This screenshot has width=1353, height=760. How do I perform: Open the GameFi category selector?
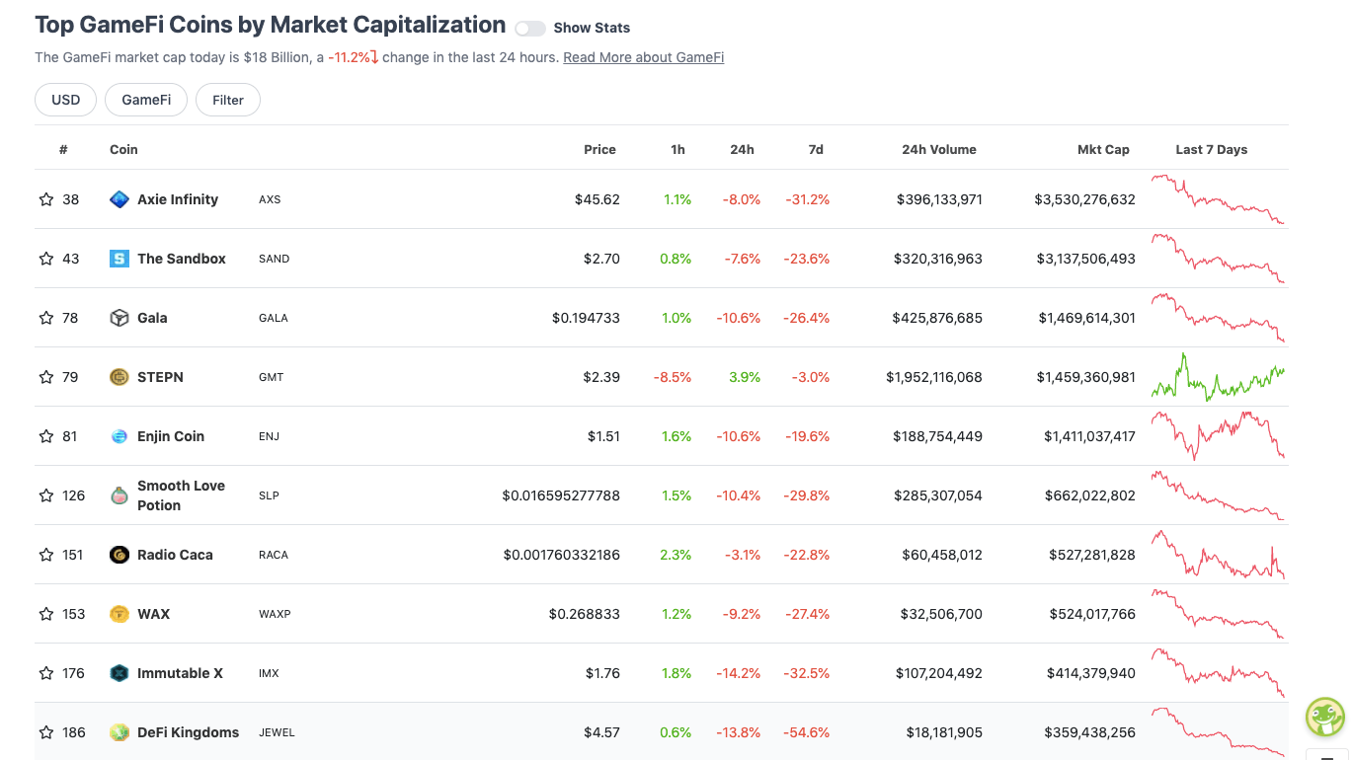146,100
